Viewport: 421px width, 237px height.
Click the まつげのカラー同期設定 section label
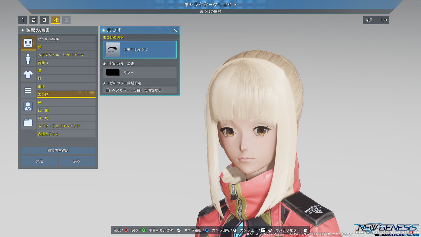(x=122, y=83)
